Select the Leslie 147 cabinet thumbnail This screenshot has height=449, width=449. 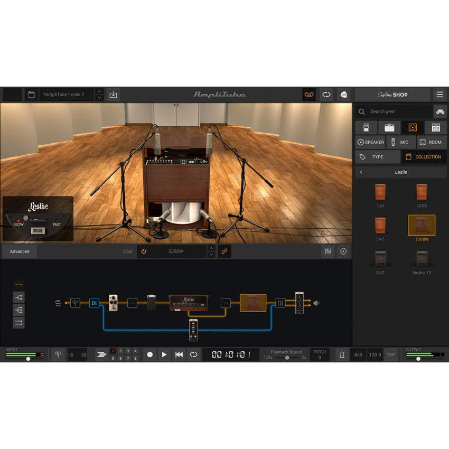380,225
